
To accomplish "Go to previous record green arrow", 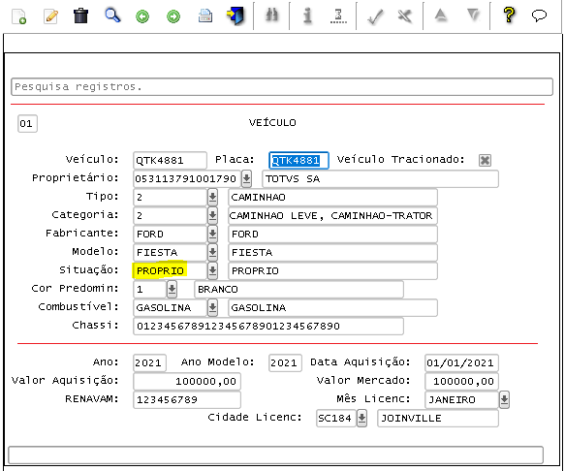I will point(142,16).
